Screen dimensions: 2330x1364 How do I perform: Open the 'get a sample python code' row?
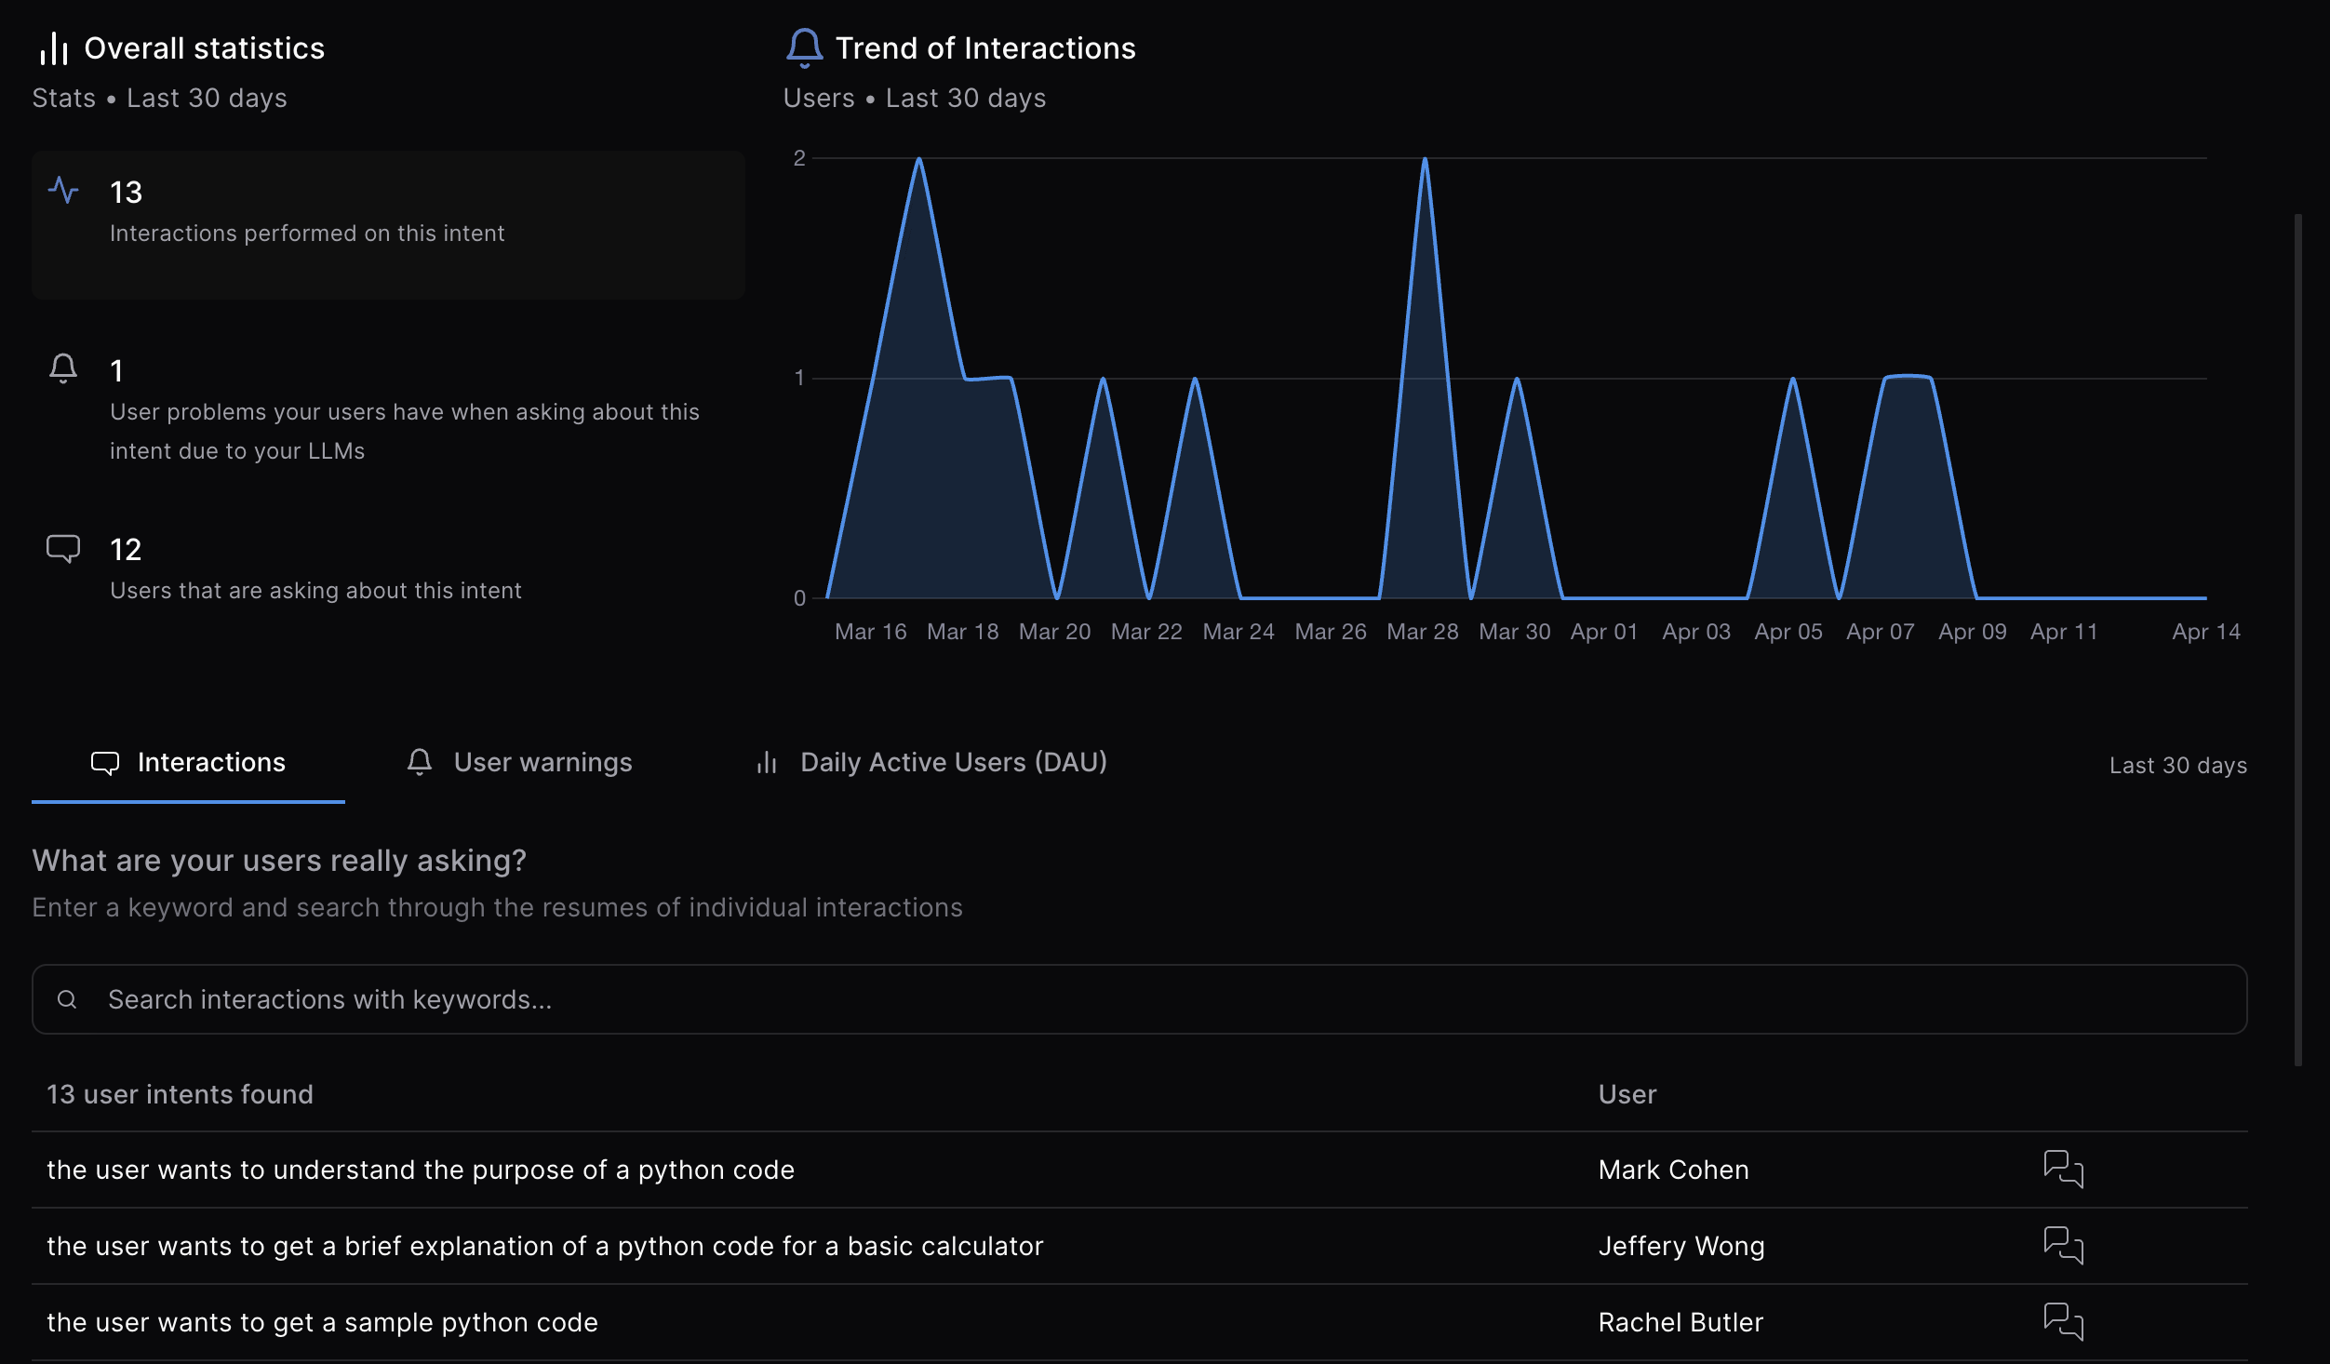[x=322, y=1322]
